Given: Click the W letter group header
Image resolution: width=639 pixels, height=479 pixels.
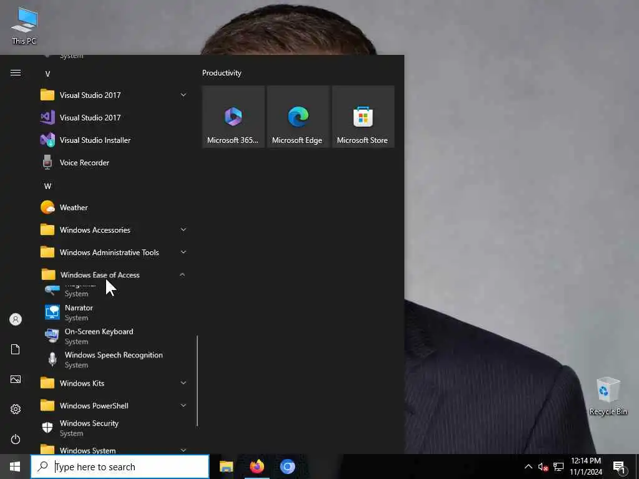Looking at the screenshot, I should point(47,186).
